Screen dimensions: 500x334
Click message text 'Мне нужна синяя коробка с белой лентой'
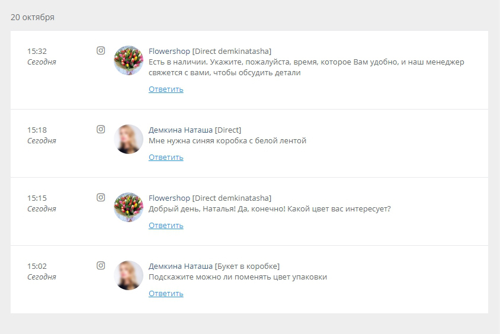coord(227,141)
